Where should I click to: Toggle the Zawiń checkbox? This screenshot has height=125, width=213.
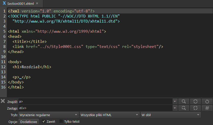click(x=44, y=121)
